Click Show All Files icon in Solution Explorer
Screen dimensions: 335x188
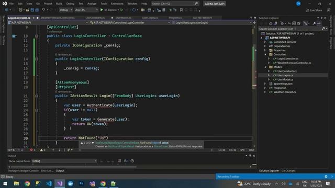299,23
